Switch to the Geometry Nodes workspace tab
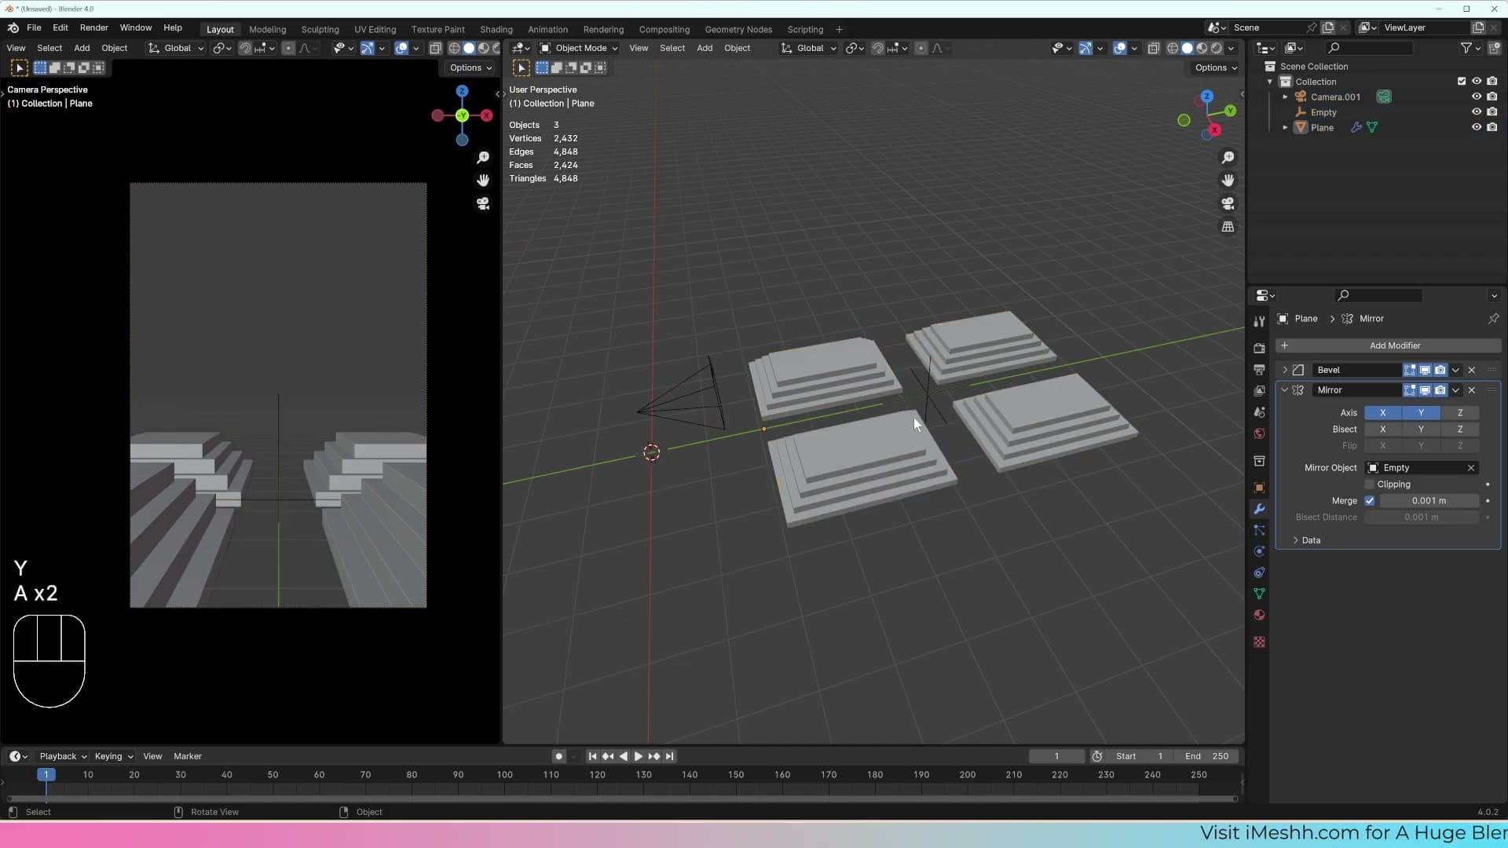1508x848 pixels. click(x=738, y=29)
